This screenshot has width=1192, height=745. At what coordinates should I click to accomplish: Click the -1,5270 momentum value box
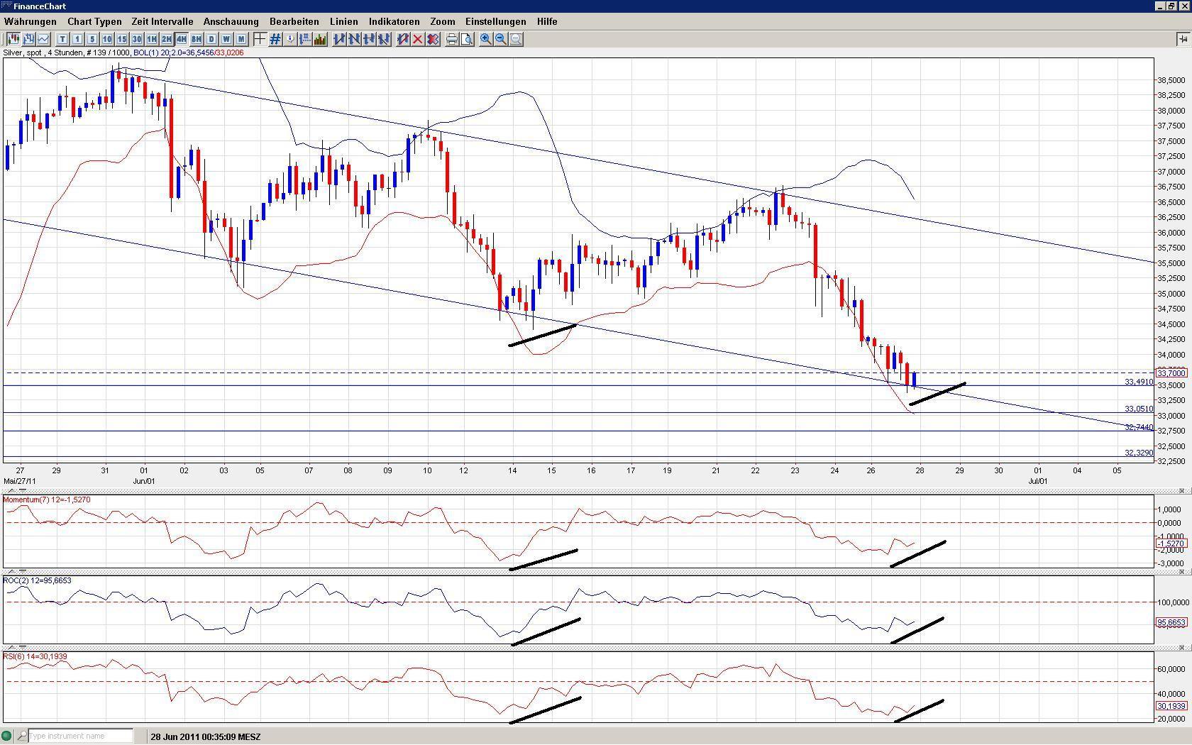1171,543
